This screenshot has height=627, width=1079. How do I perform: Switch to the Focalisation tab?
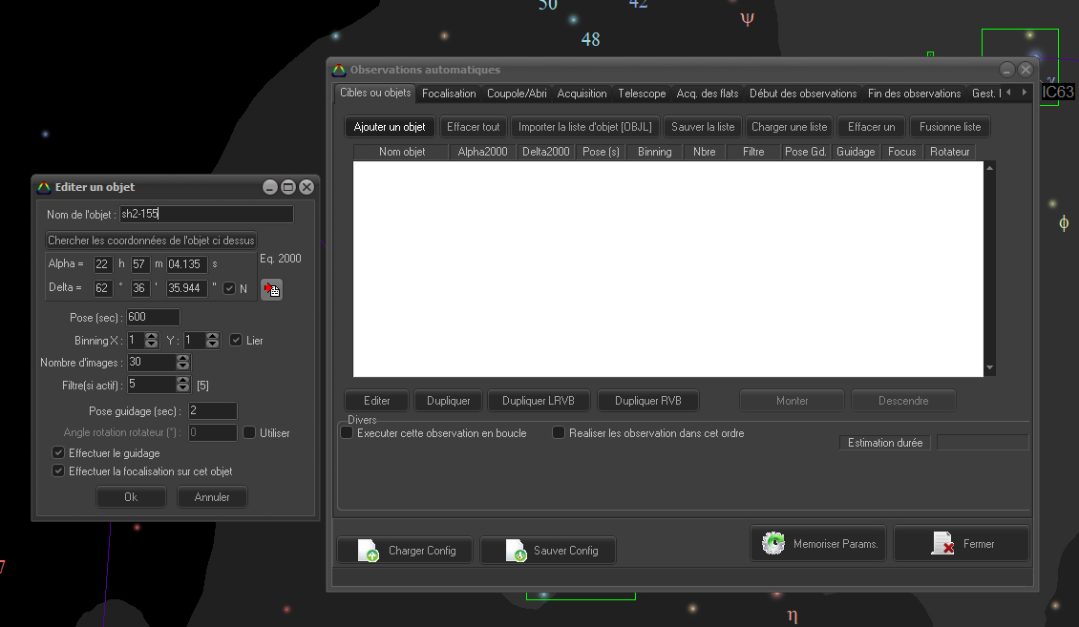[449, 94]
